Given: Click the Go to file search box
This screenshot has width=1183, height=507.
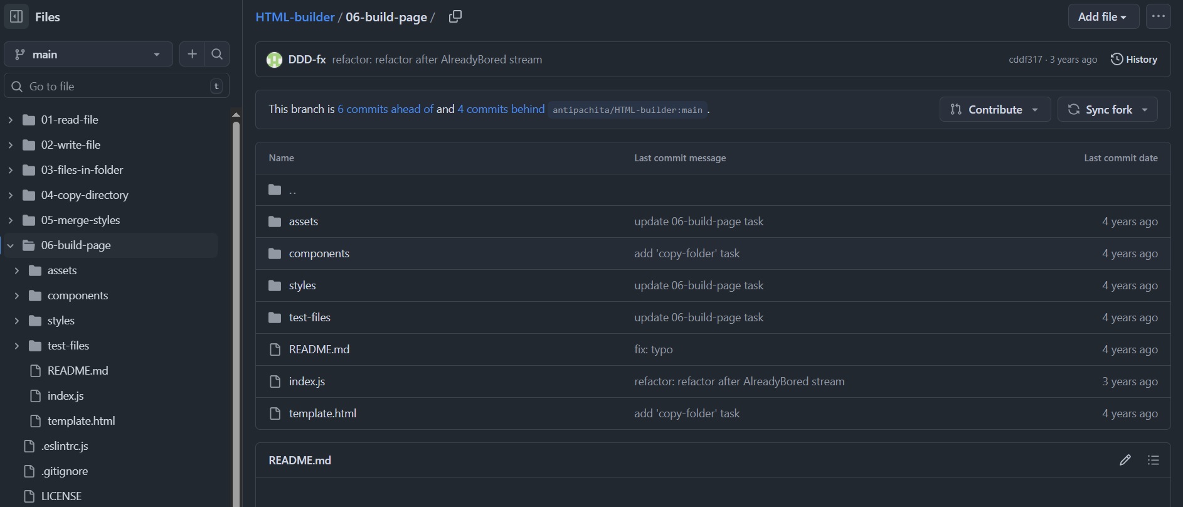Looking at the screenshot, I should point(116,85).
